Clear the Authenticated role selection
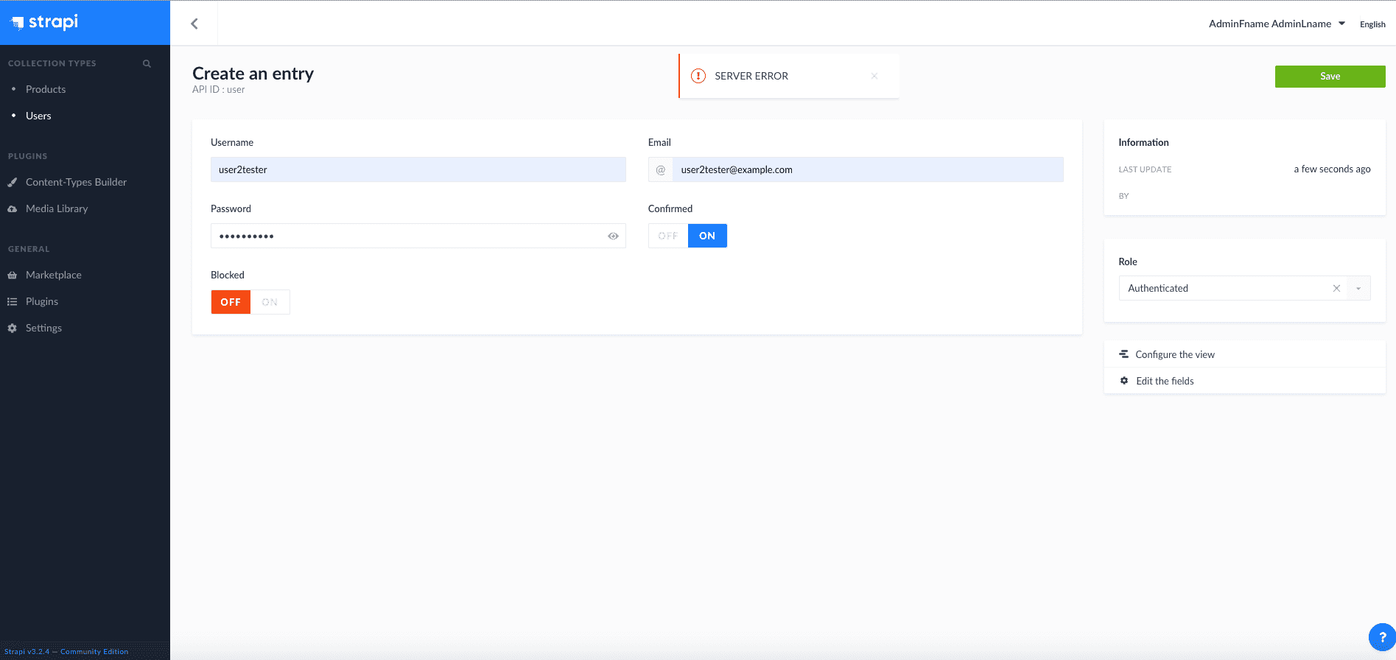This screenshot has height=660, width=1396. pos(1336,289)
